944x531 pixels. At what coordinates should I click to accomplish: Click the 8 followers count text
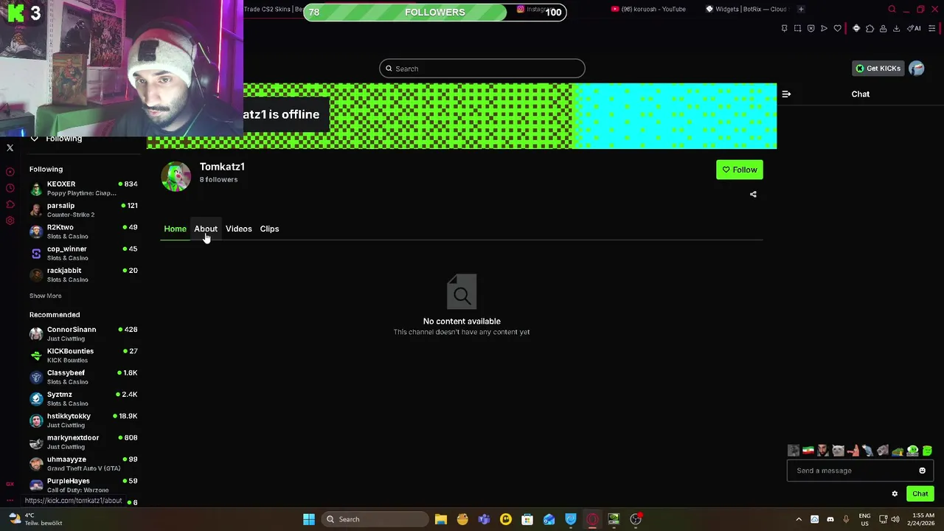click(x=218, y=179)
